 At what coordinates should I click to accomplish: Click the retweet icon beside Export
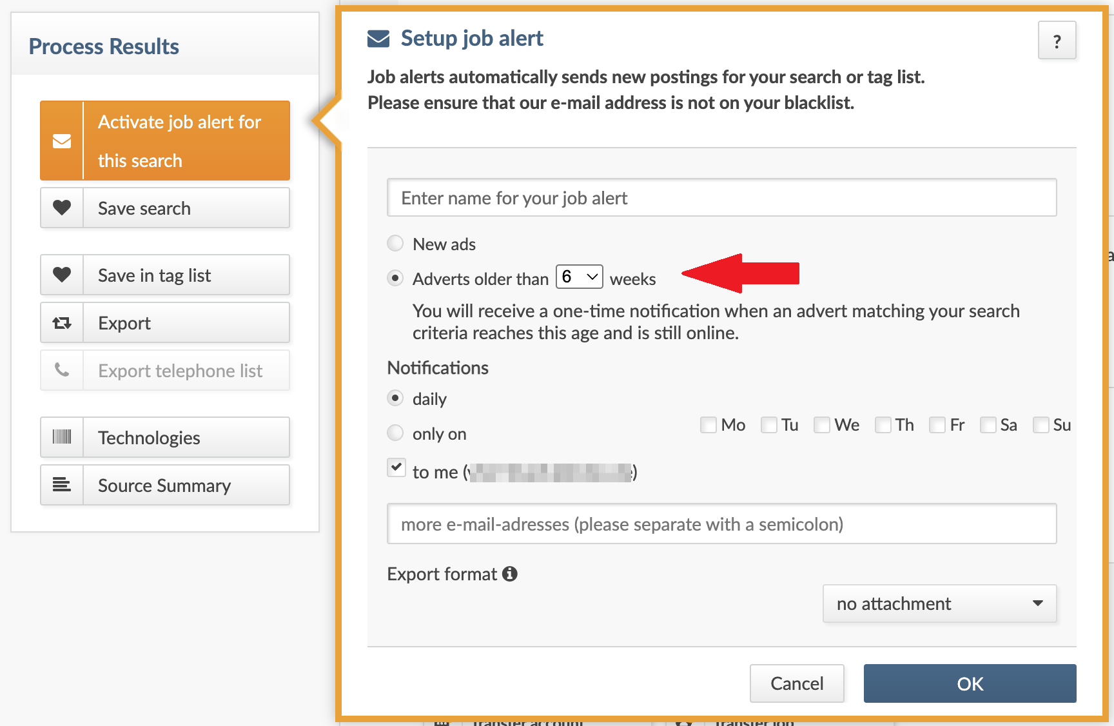pyautogui.click(x=62, y=323)
